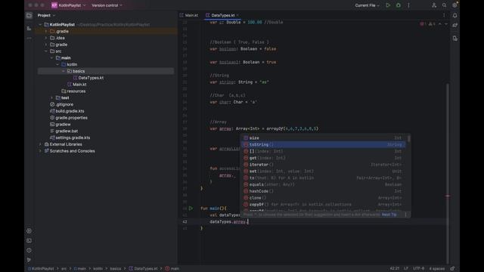Select DataTypes.kt in project tree
Screen dimensions: 484x272
point(91,78)
